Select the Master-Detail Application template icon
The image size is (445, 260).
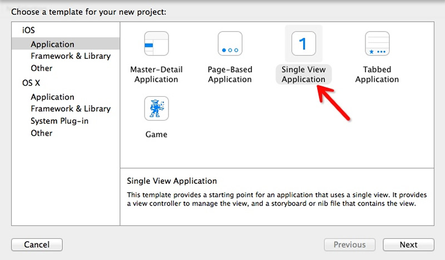tap(156, 44)
